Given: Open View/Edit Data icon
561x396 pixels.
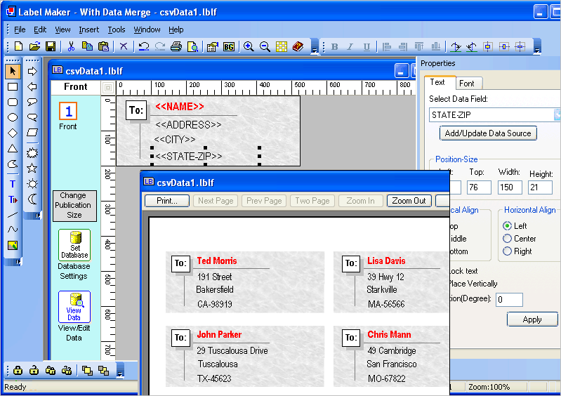Looking at the screenshot, I should tap(74, 307).
